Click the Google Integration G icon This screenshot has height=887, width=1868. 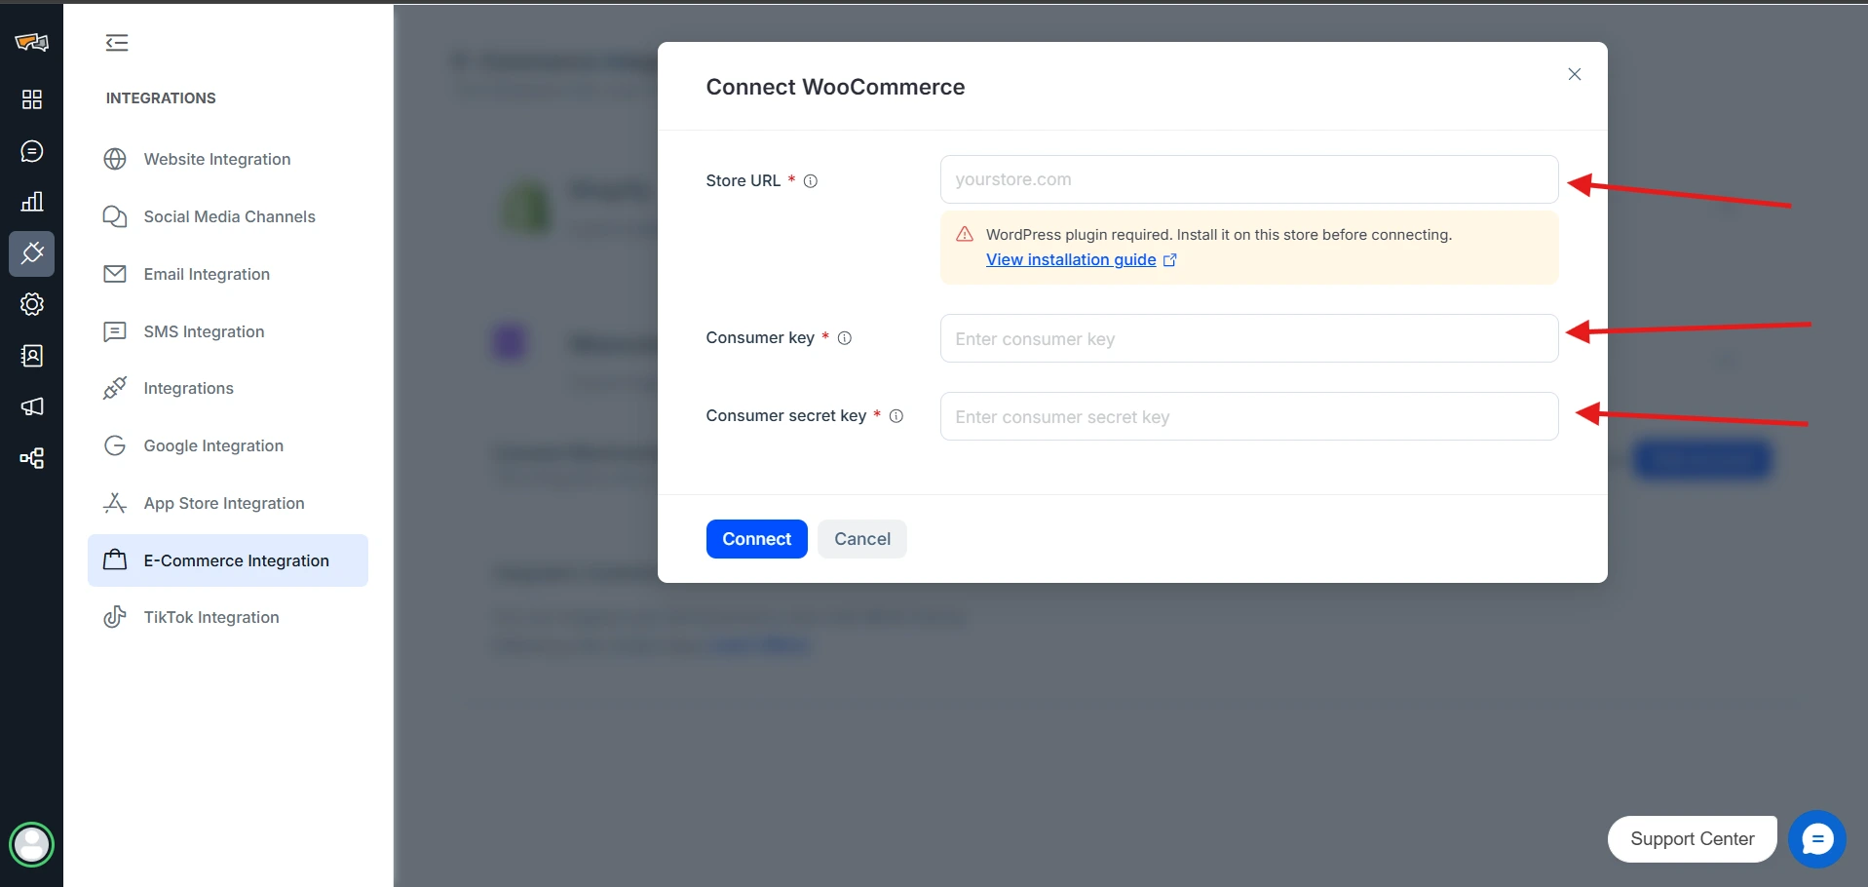tap(115, 445)
